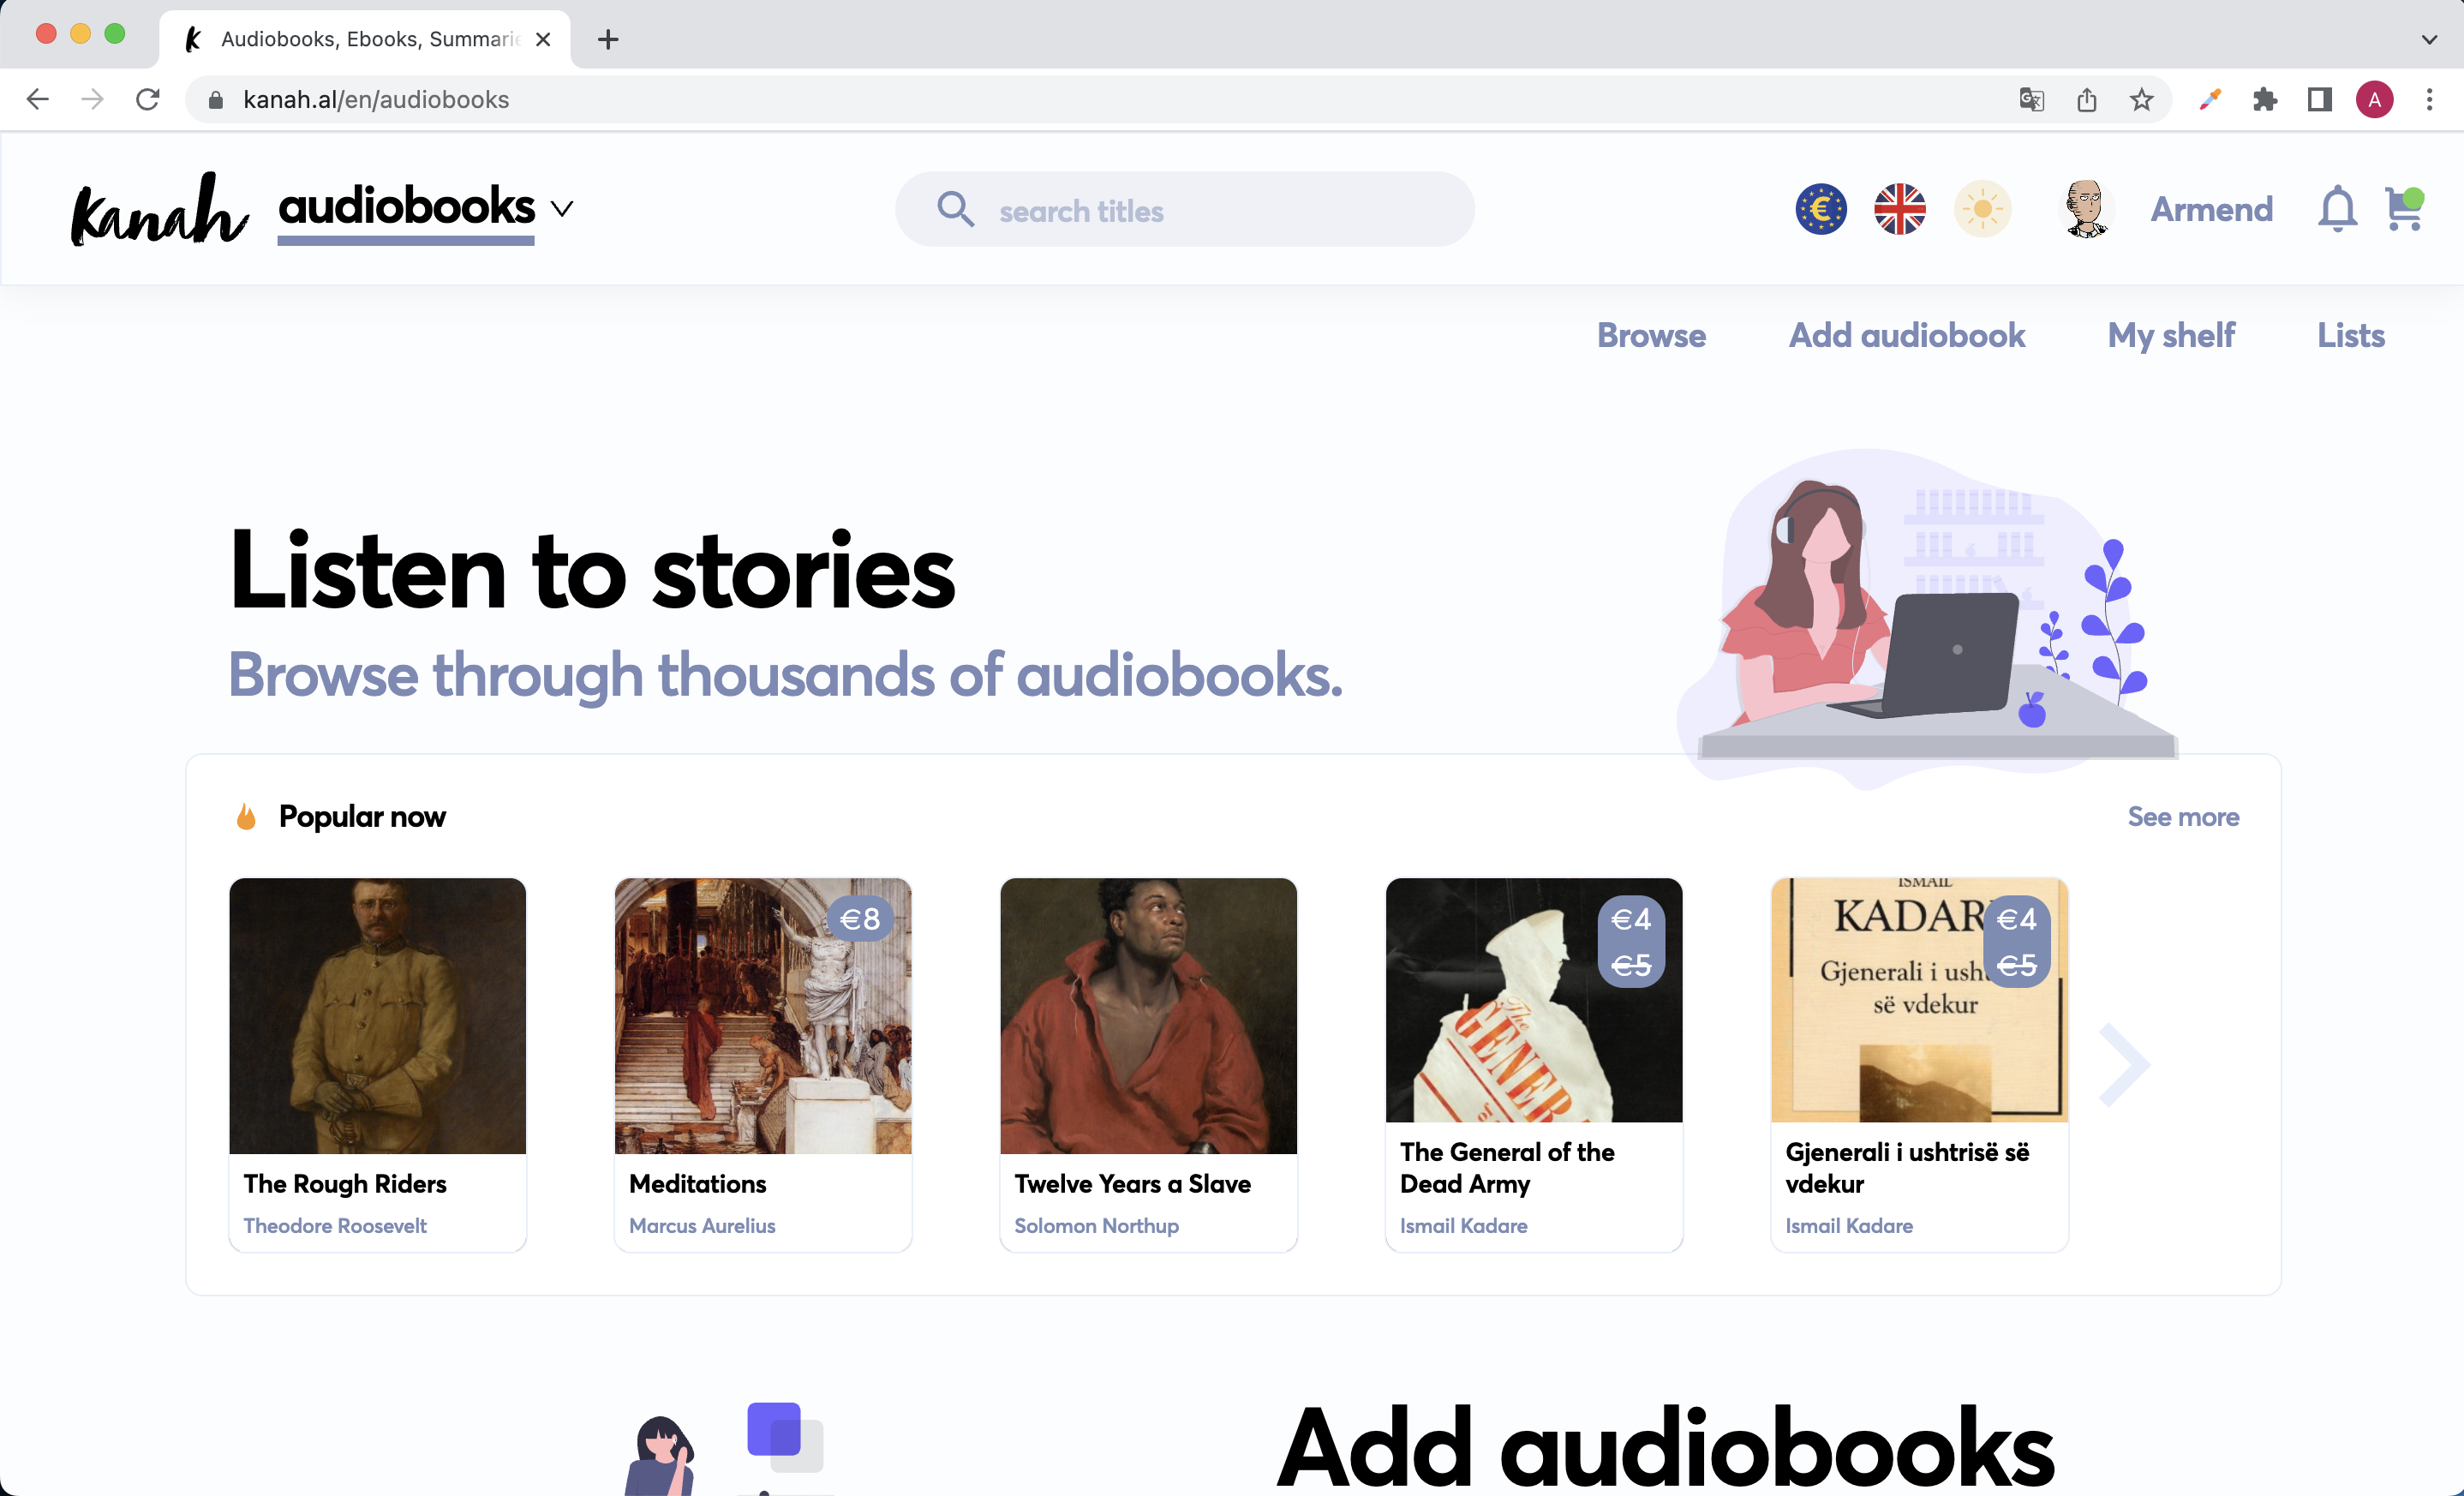2464x1496 pixels.
Task: Click the Kanah logo
Action: pyautogui.click(x=159, y=210)
